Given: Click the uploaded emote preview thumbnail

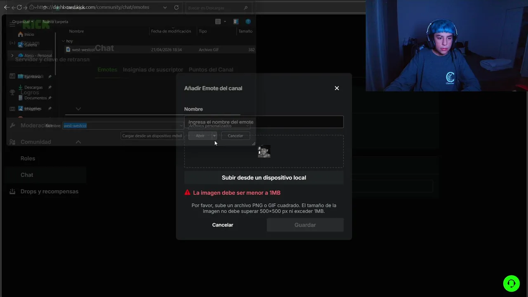Looking at the screenshot, I should point(264,151).
